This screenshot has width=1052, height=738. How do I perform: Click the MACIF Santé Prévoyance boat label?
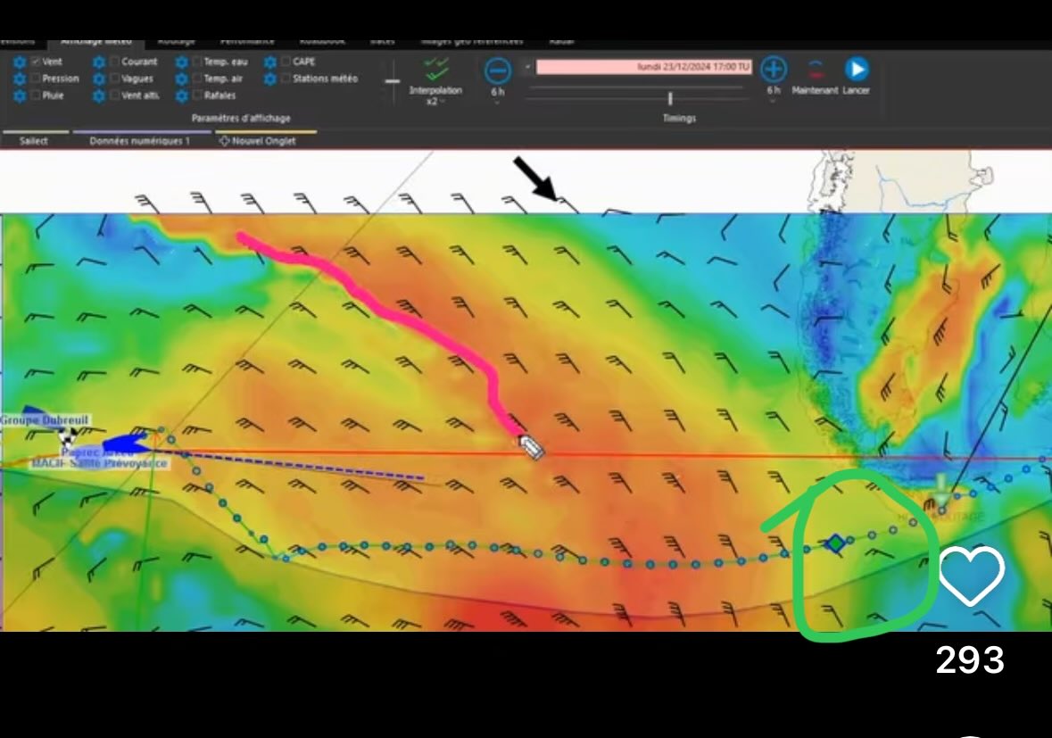click(x=99, y=463)
